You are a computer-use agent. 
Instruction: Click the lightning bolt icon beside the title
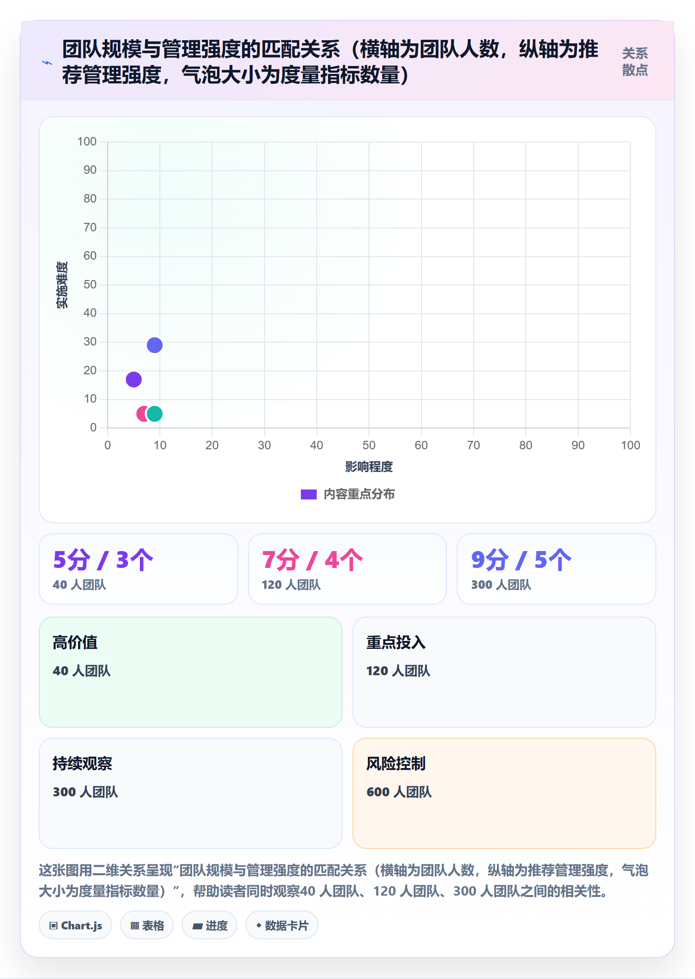click(x=47, y=63)
